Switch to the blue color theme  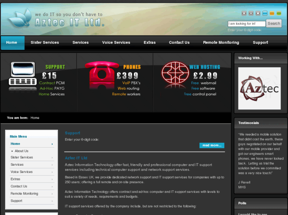coord(265,13)
